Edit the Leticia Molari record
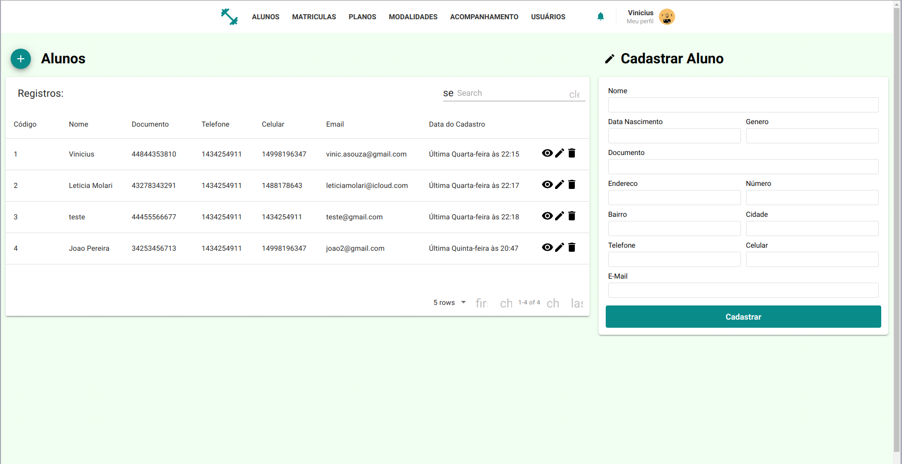The height and width of the screenshot is (464, 902). coord(560,185)
